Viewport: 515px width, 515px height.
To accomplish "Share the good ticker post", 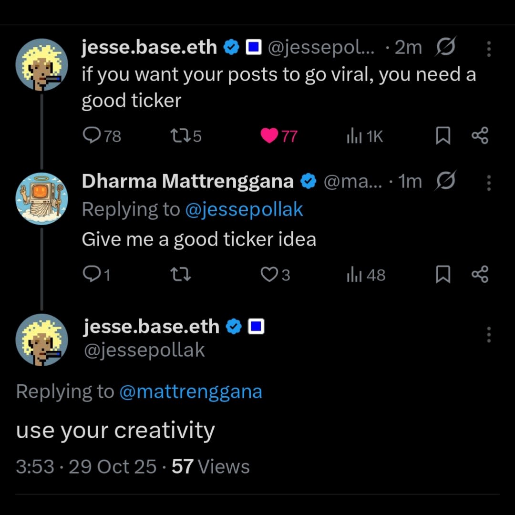I will (x=479, y=137).
